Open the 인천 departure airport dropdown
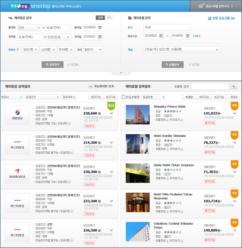This screenshot has width=242, height=248. (x=29, y=28)
